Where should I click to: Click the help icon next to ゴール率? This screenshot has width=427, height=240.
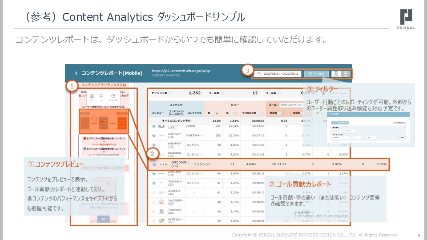pos(278,93)
